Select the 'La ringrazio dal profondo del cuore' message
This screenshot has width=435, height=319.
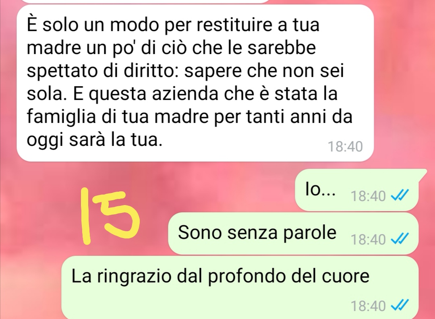(240, 287)
